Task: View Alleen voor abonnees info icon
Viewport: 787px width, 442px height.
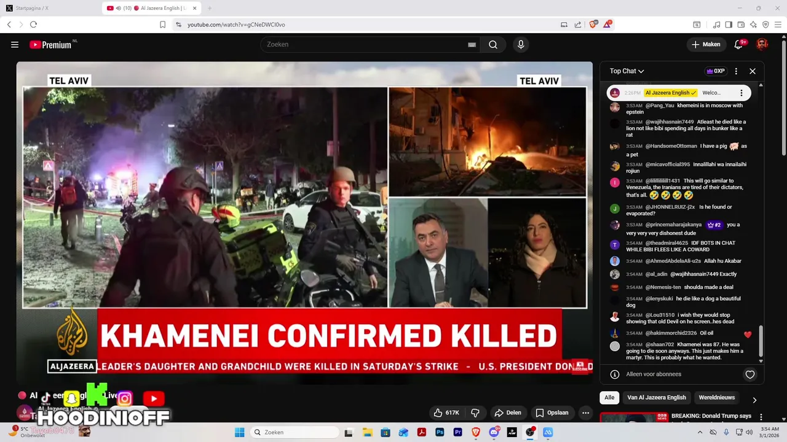Action: [x=614, y=374]
